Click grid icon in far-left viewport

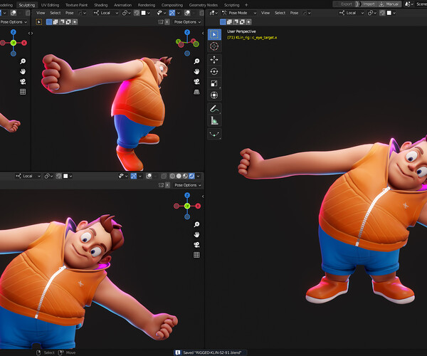23,92
